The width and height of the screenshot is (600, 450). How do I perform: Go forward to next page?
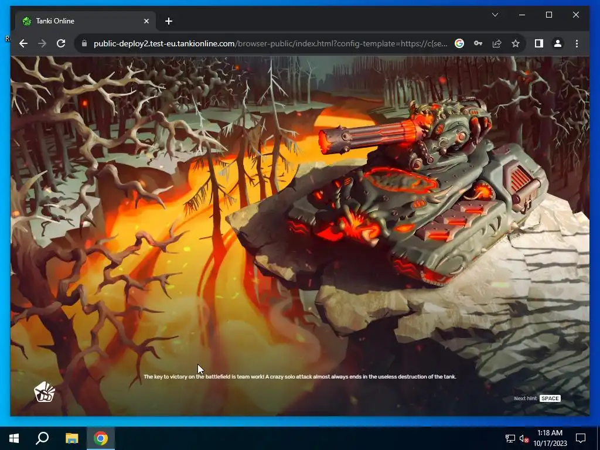(x=42, y=43)
